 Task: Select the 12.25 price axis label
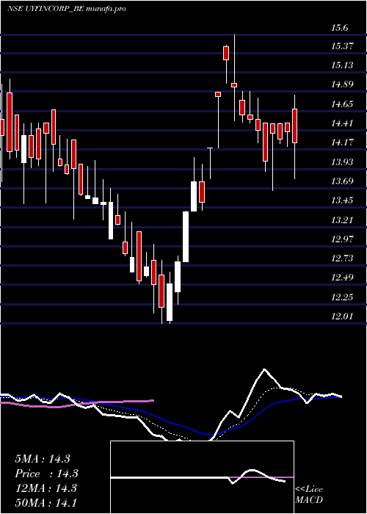click(342, 297)
